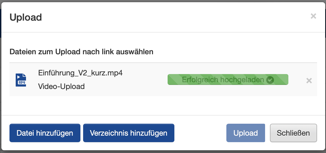Click the blank area below the file row
The width and height of the screenshot is (326, 153).
coord(162,105)
